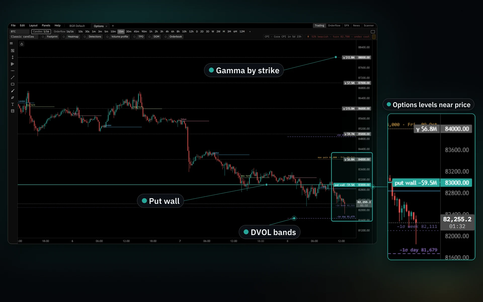483x302 pixels.
Task: Select the strikethrough lines levels tool
Action: click(x=13, y=51)
